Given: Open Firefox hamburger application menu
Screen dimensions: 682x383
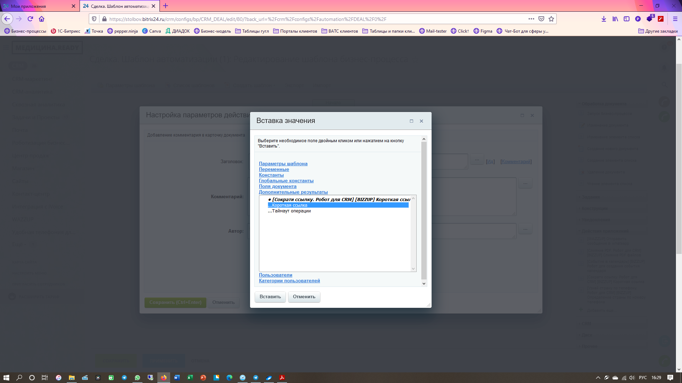Looking at the screenshot, I should click(x=675, y=19).
